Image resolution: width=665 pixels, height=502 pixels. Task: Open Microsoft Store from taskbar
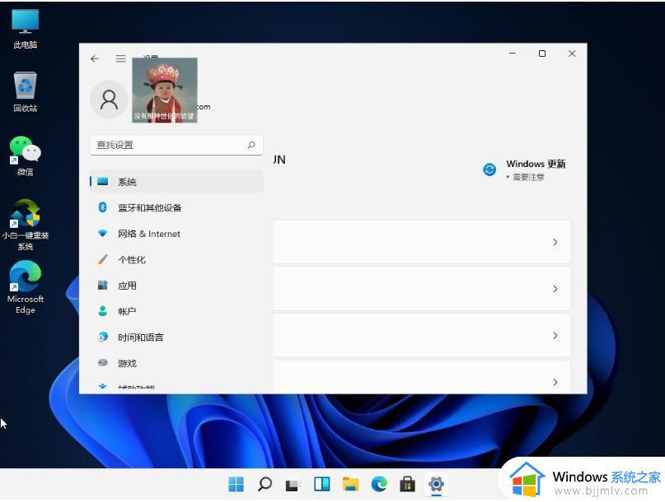point(407,484)
